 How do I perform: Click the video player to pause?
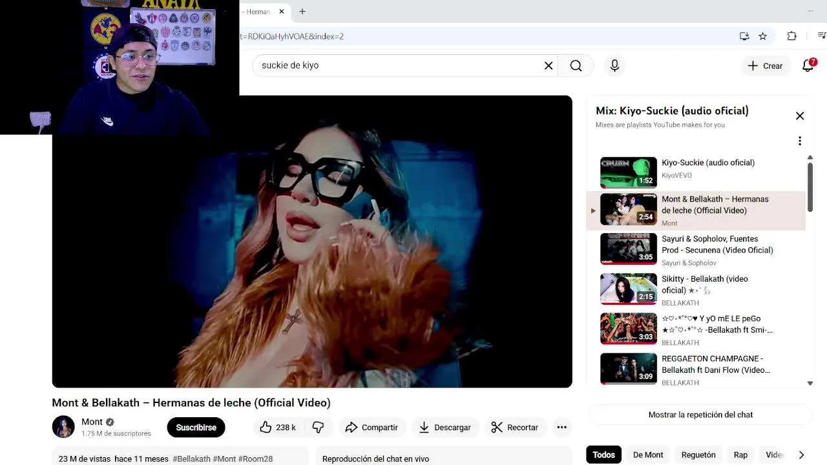[312, 242]
